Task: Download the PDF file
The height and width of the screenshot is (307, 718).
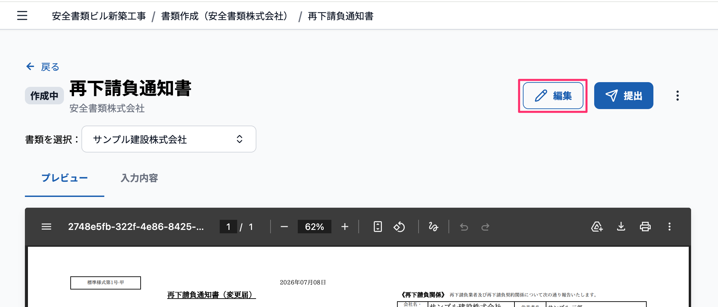Action: [621, 227]
